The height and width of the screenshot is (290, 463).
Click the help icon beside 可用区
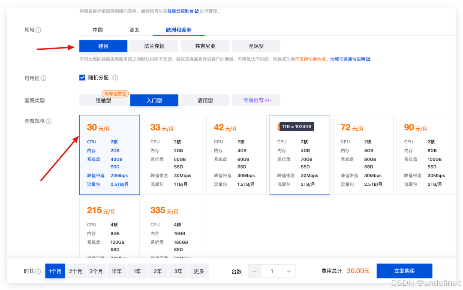(45, 78)
